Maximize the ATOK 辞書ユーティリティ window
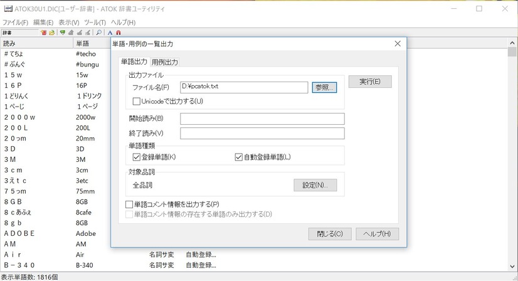 [479, 9]
